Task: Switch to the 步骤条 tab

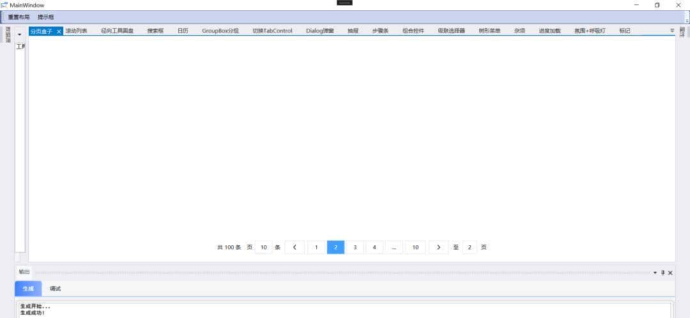Action: point(380,31)
